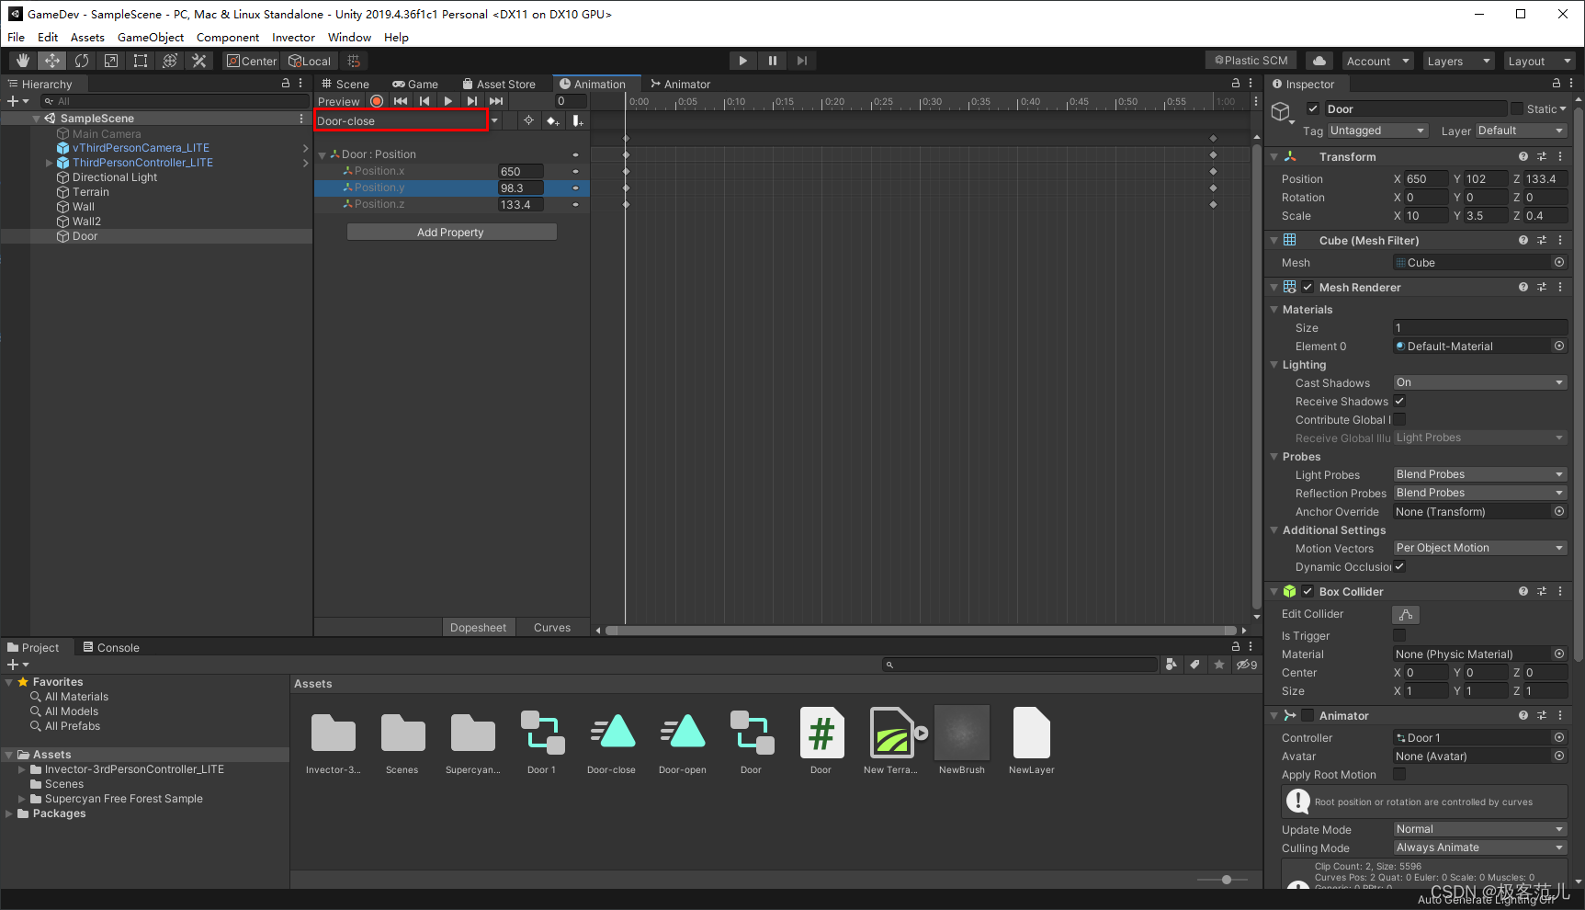Search by label icon in Project panel

pyautogui.click(x=1194, y=665)
